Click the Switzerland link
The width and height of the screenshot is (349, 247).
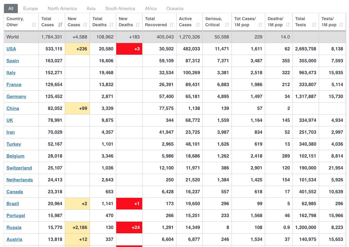click(x=19, y=168)
